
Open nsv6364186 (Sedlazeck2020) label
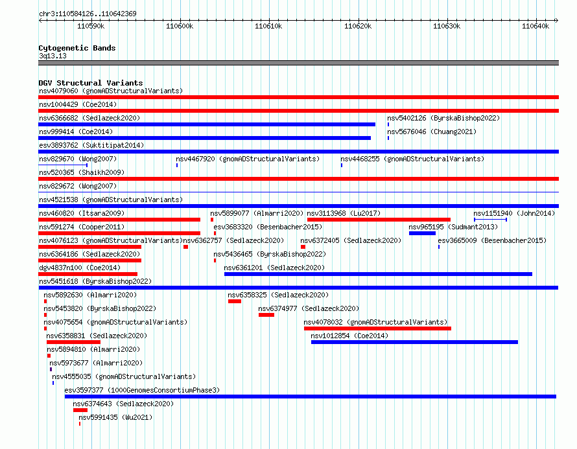click(x=89, y=254)
